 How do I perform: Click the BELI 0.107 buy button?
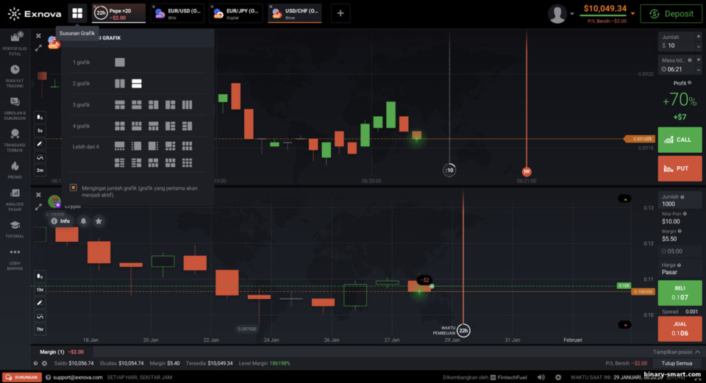pos(680,293)
